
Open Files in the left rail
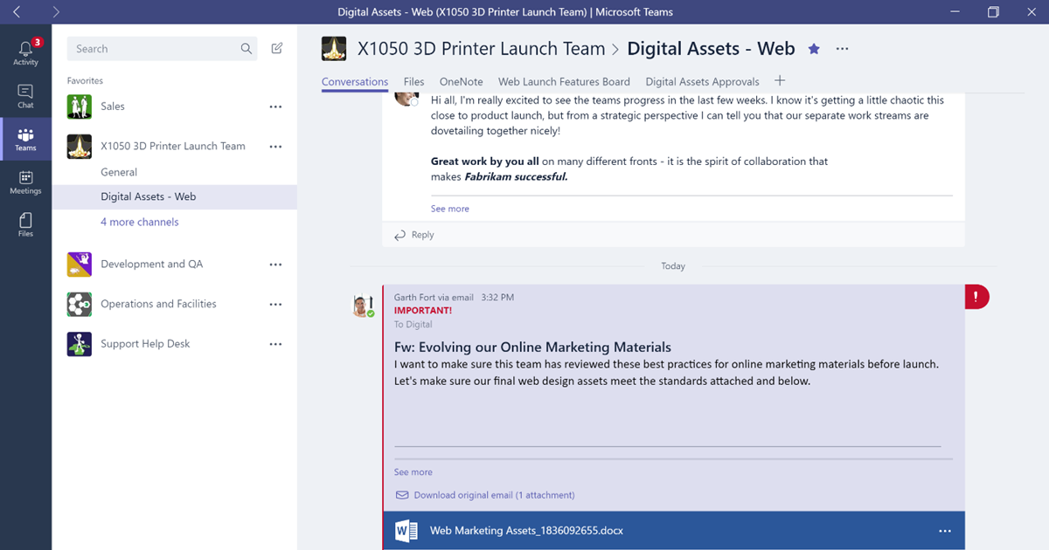point(25,224)
